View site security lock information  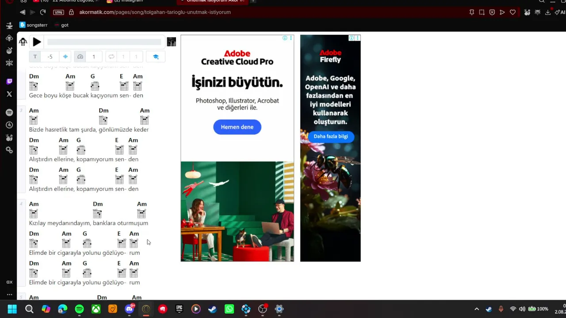tap(71, 12)
